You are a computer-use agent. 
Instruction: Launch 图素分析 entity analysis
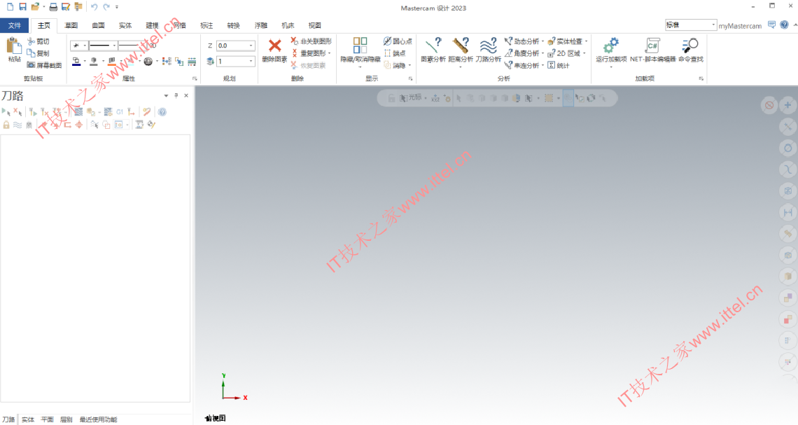click(433, 50)
